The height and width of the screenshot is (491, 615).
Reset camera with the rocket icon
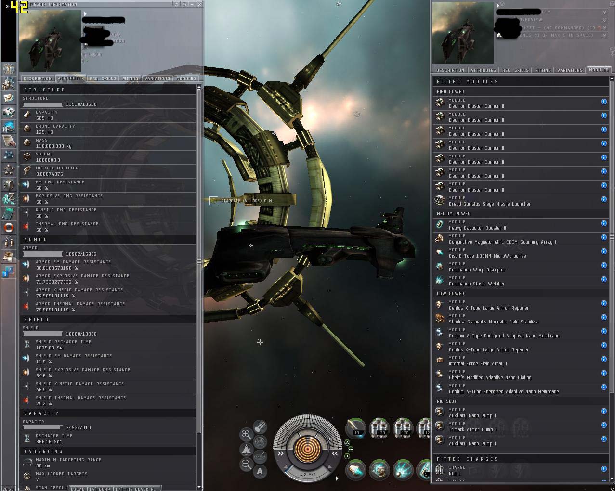tap(246, 449)
